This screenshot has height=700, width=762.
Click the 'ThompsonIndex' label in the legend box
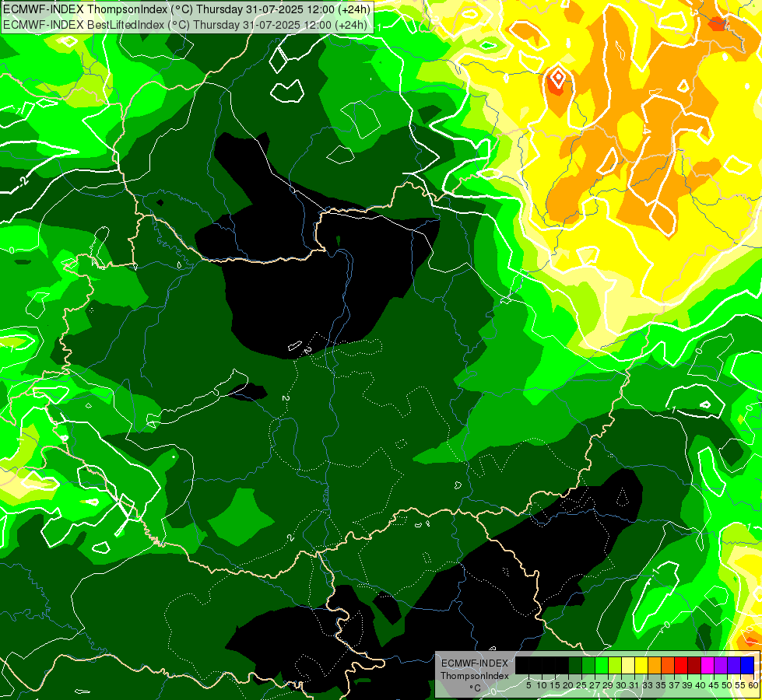point(475,676)
